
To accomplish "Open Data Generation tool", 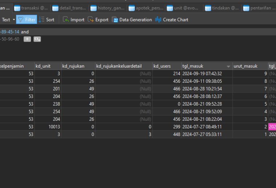I will point(132,20).
